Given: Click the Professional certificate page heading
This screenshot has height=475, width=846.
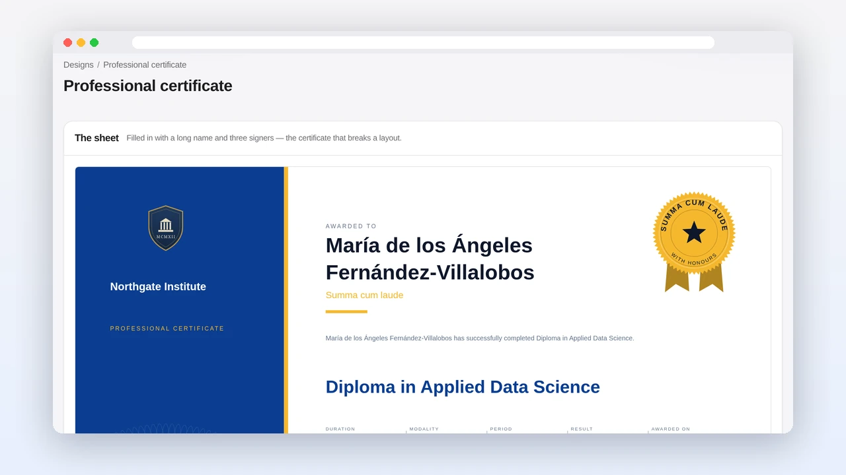Looking at the screenshot, I should click(148, 86).
